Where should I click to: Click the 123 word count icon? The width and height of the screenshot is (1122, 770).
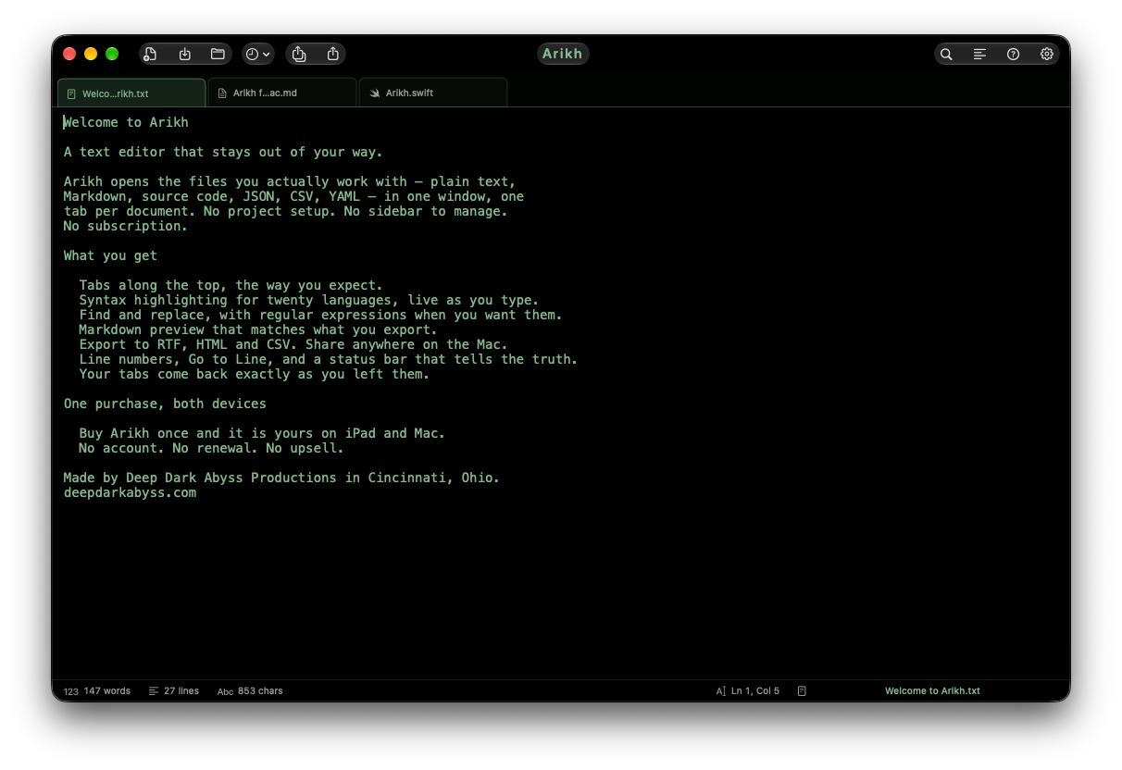tap(71, 691)
